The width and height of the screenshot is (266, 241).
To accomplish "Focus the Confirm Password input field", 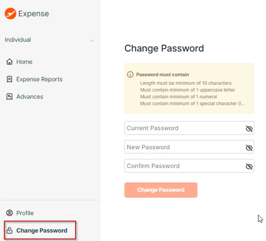I will click(x=189, y=166).
